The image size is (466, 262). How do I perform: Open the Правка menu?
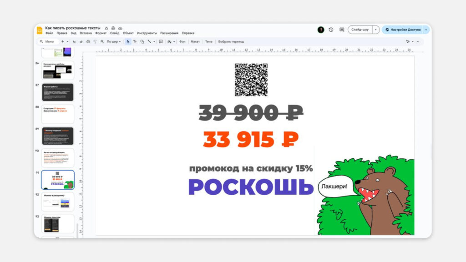[62, 33]
